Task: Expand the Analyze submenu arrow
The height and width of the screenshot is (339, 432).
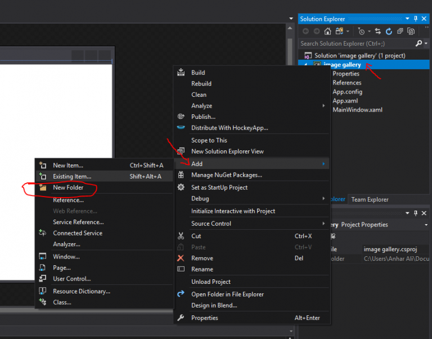Action: (324, 105)
